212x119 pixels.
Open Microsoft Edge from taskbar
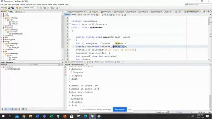pos(85,116)
